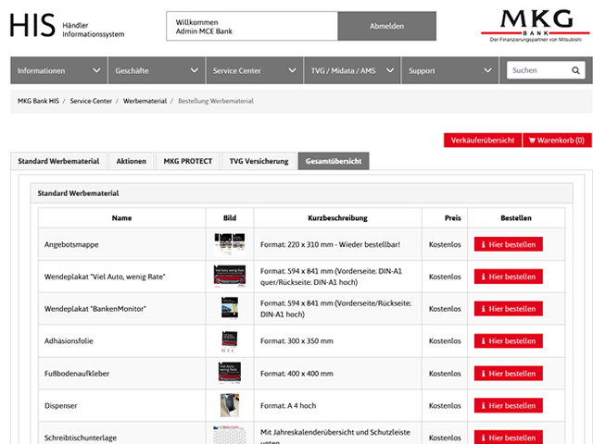Order Wendeplakat BankenMonitor via Hier bestellen

pyautogui.click(x=509, y=308)
